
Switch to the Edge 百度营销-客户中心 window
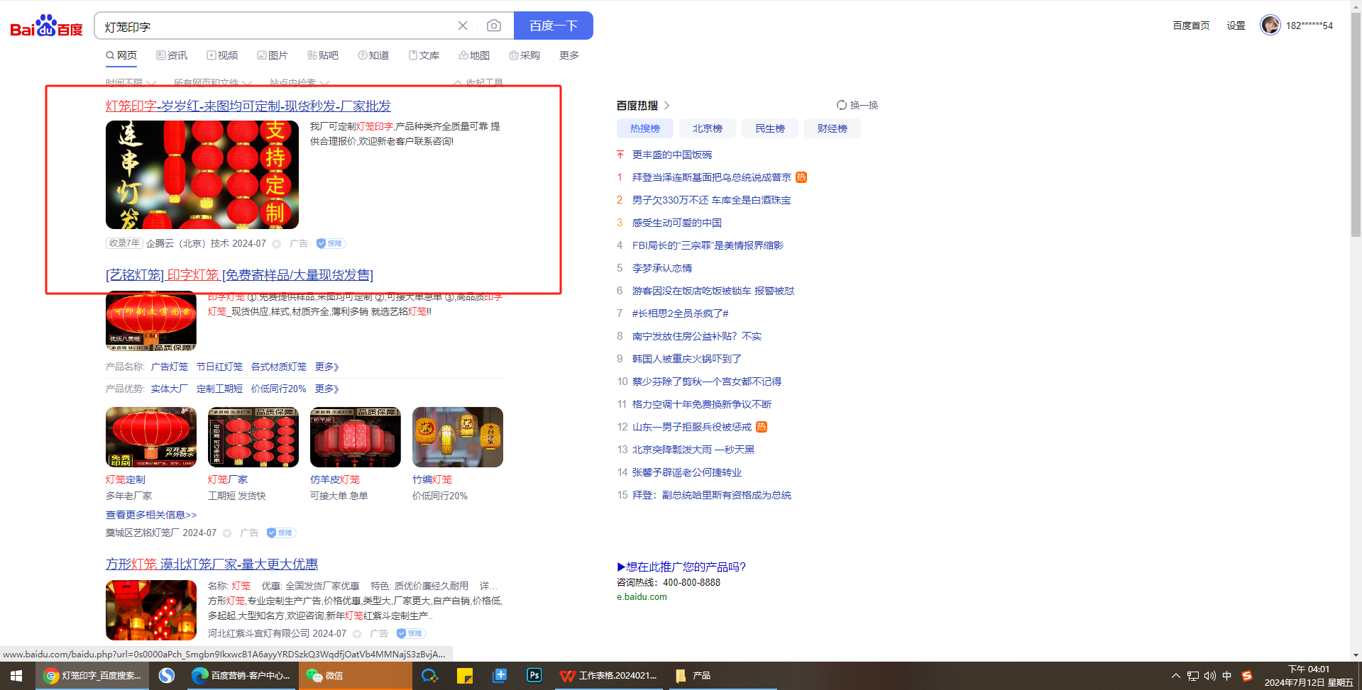click(x=241, y=676)
